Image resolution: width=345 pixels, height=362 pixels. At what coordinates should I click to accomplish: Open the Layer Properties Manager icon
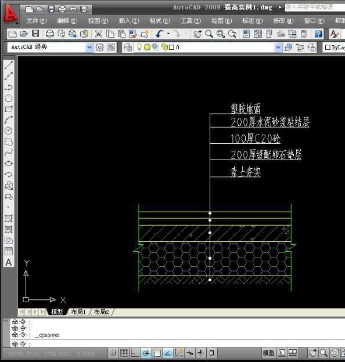coord(127,48)
